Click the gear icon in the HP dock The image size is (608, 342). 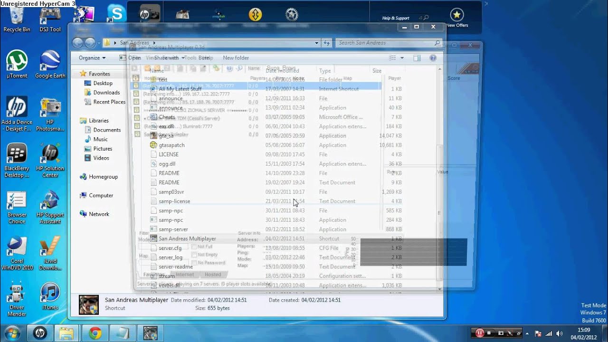[x=292, y=15]
